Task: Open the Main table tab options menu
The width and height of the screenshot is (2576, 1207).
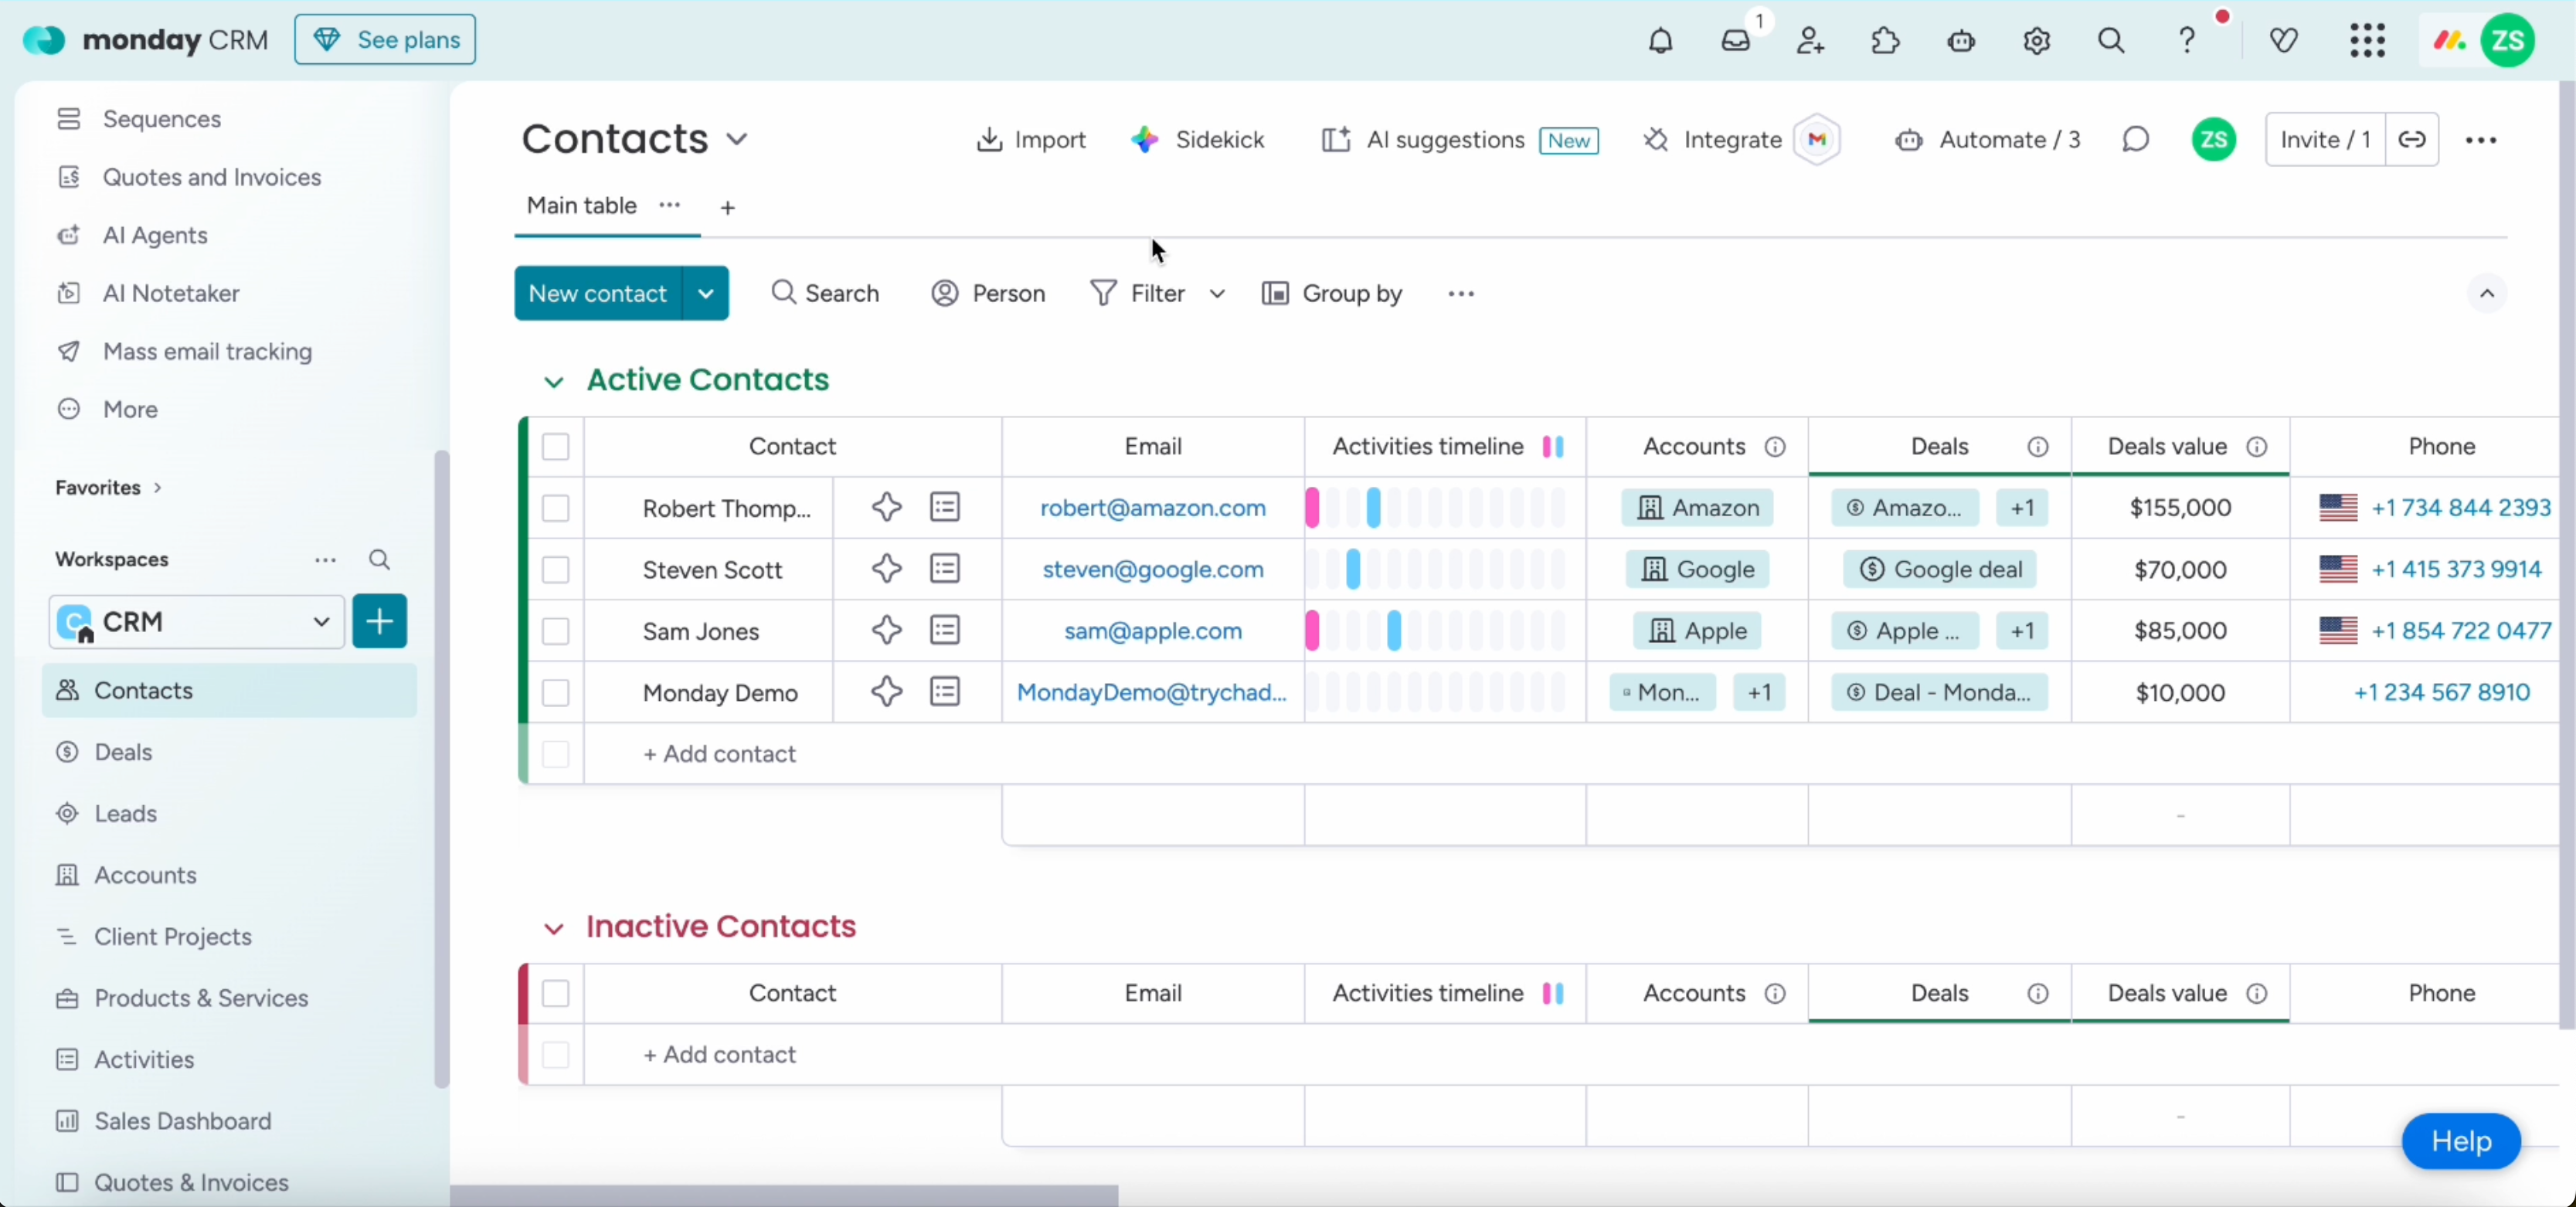Action: tap(670, 205)
